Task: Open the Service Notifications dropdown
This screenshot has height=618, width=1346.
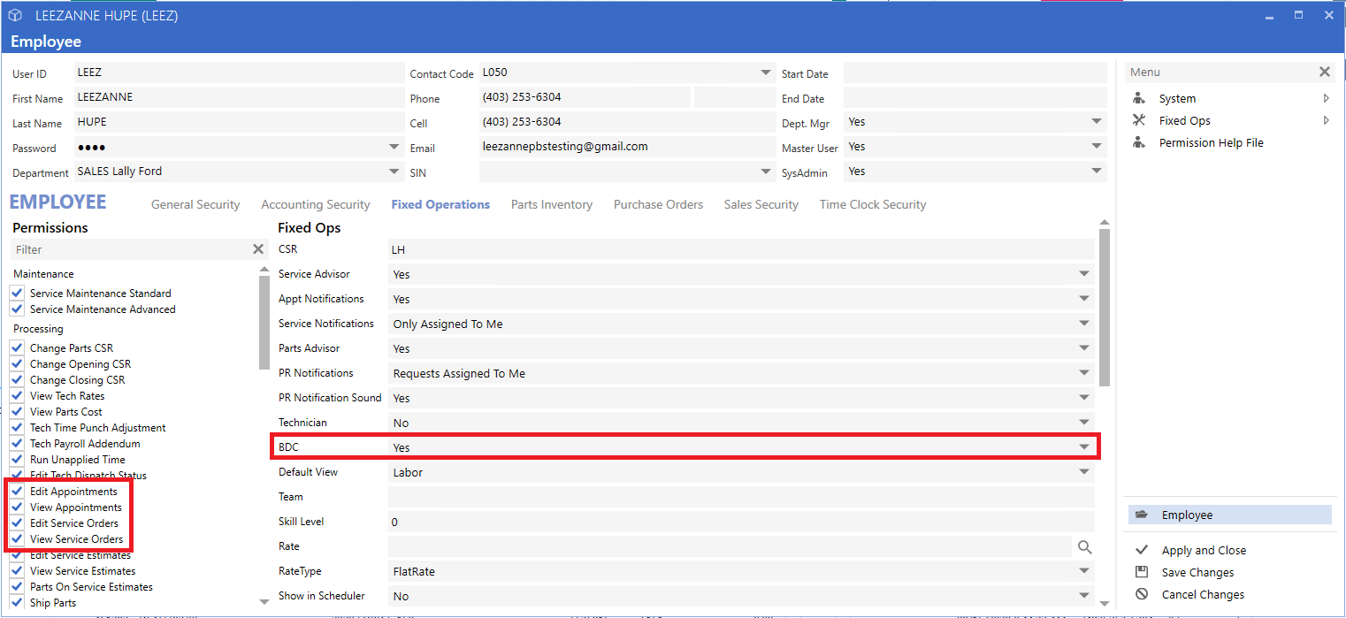Action: point(1084,324)
